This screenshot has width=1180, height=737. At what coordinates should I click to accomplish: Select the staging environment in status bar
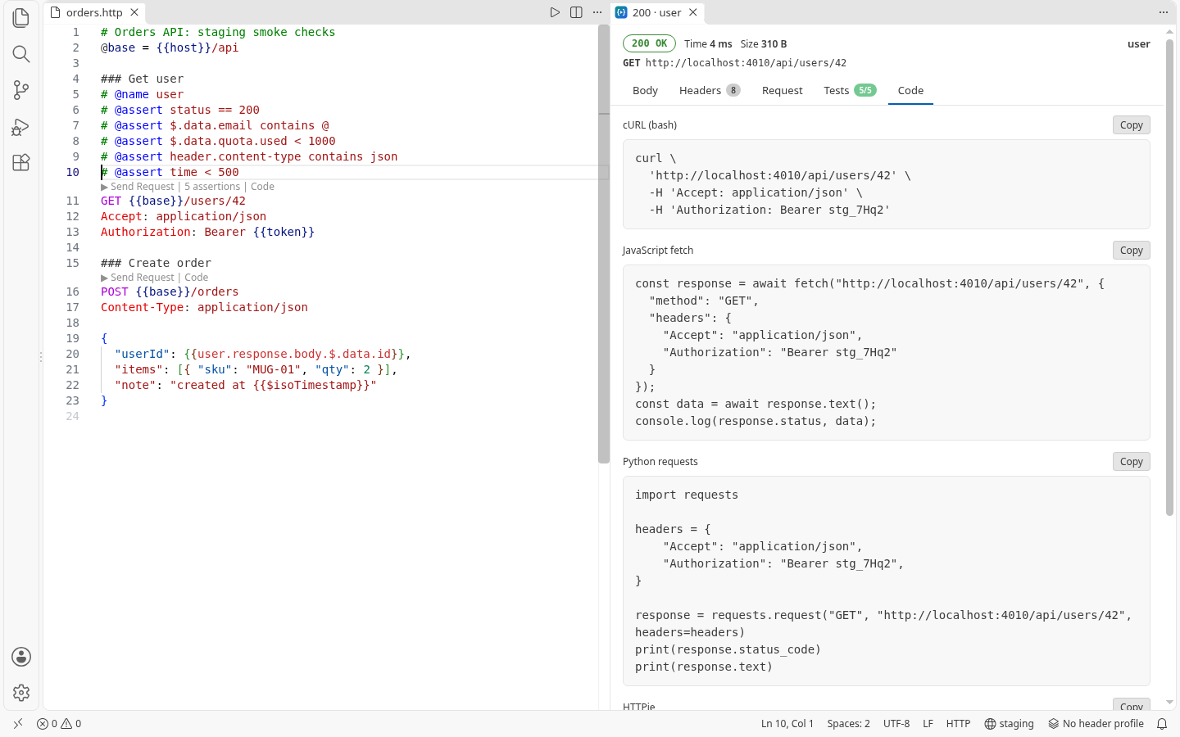coord(1009,724)
